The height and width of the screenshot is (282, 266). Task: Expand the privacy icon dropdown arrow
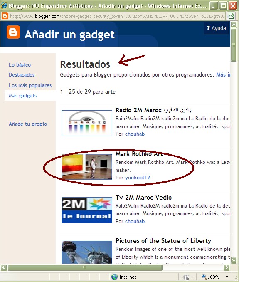click(x=193, y=277)
